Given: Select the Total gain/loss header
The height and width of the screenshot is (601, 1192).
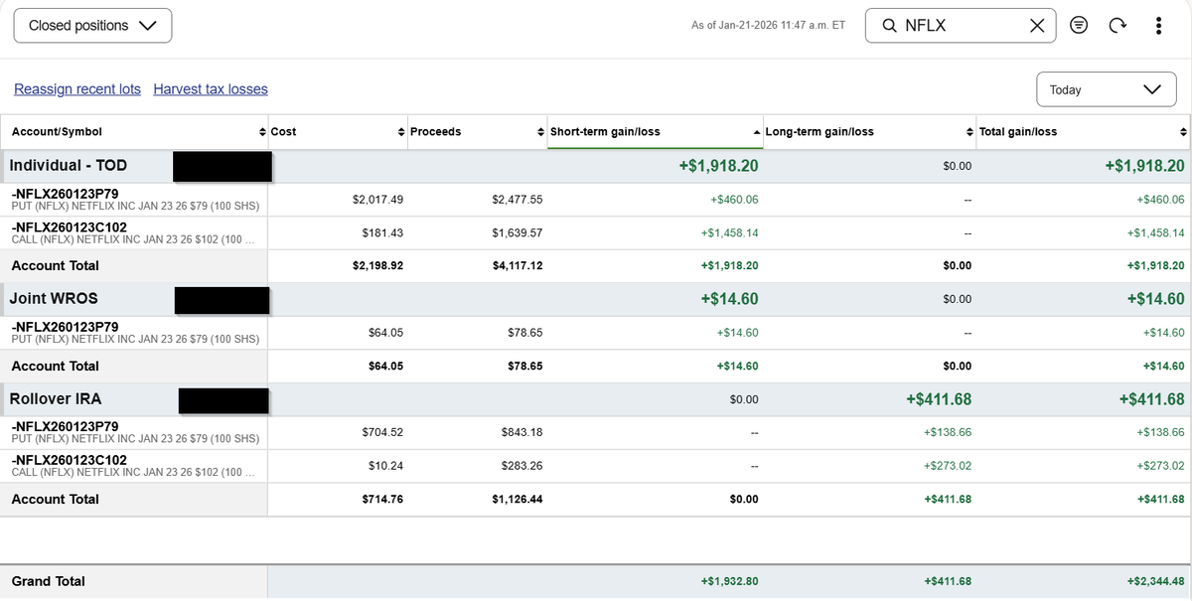Looking at the screenshot, I should (1084, 131).
